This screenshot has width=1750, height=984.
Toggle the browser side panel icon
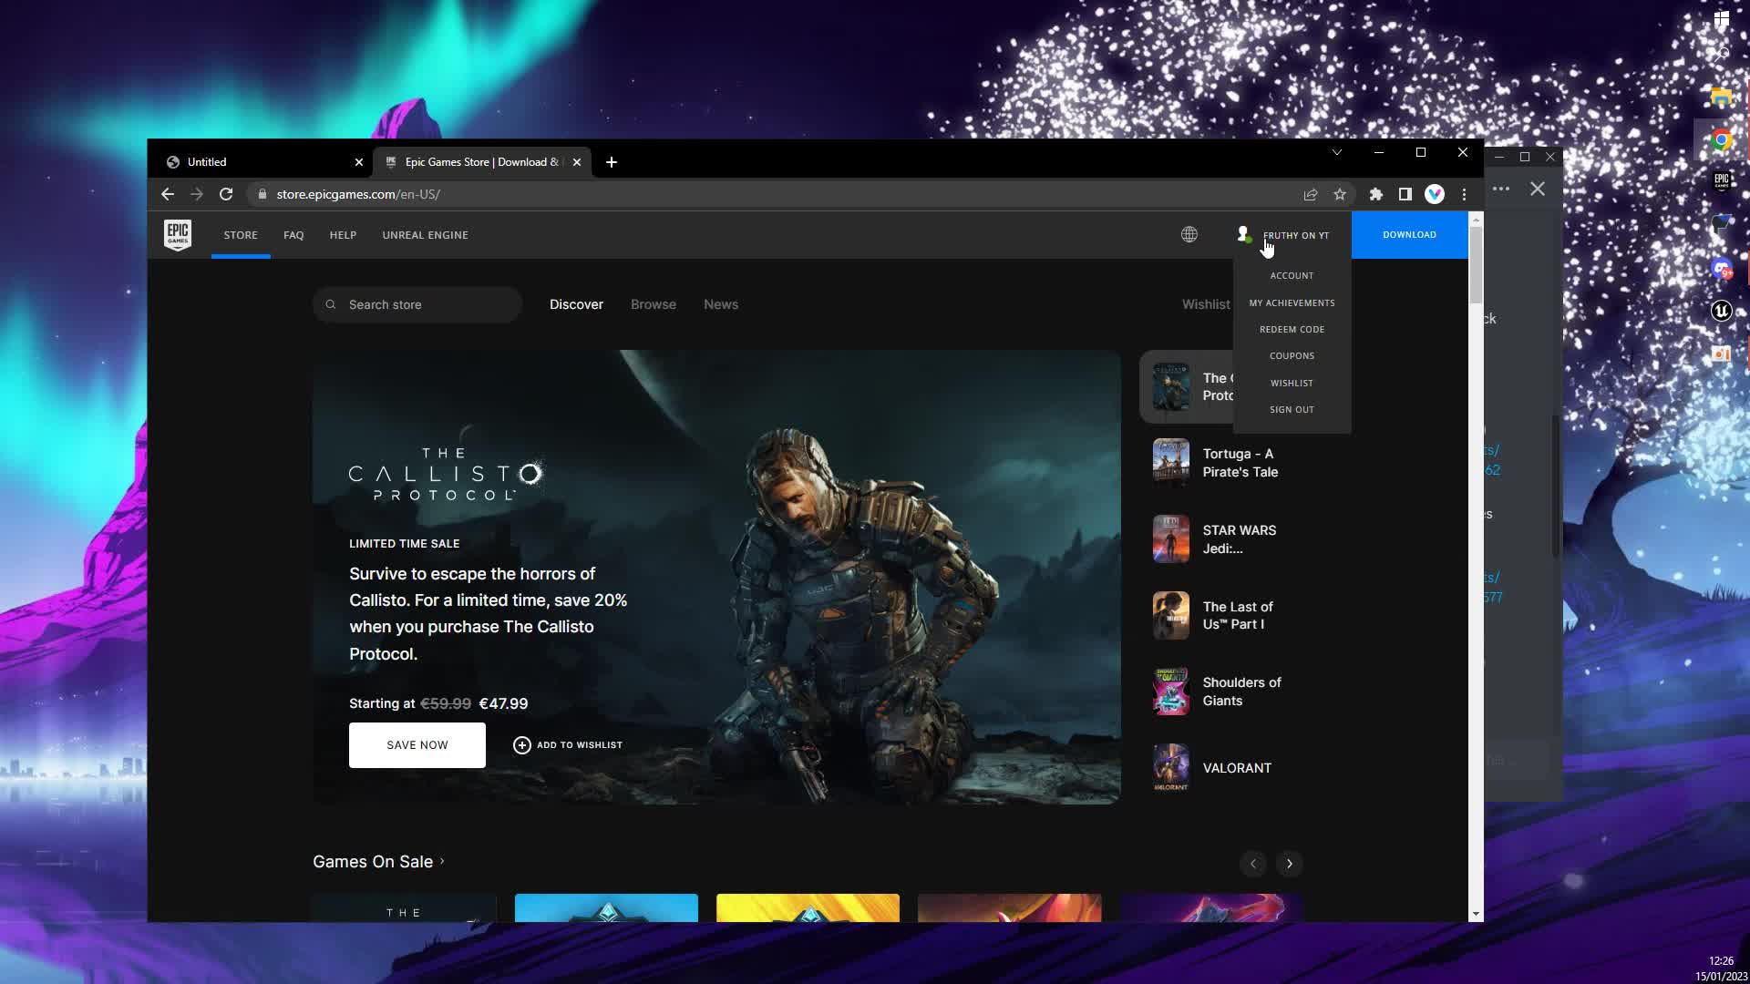coord(1405,194)
